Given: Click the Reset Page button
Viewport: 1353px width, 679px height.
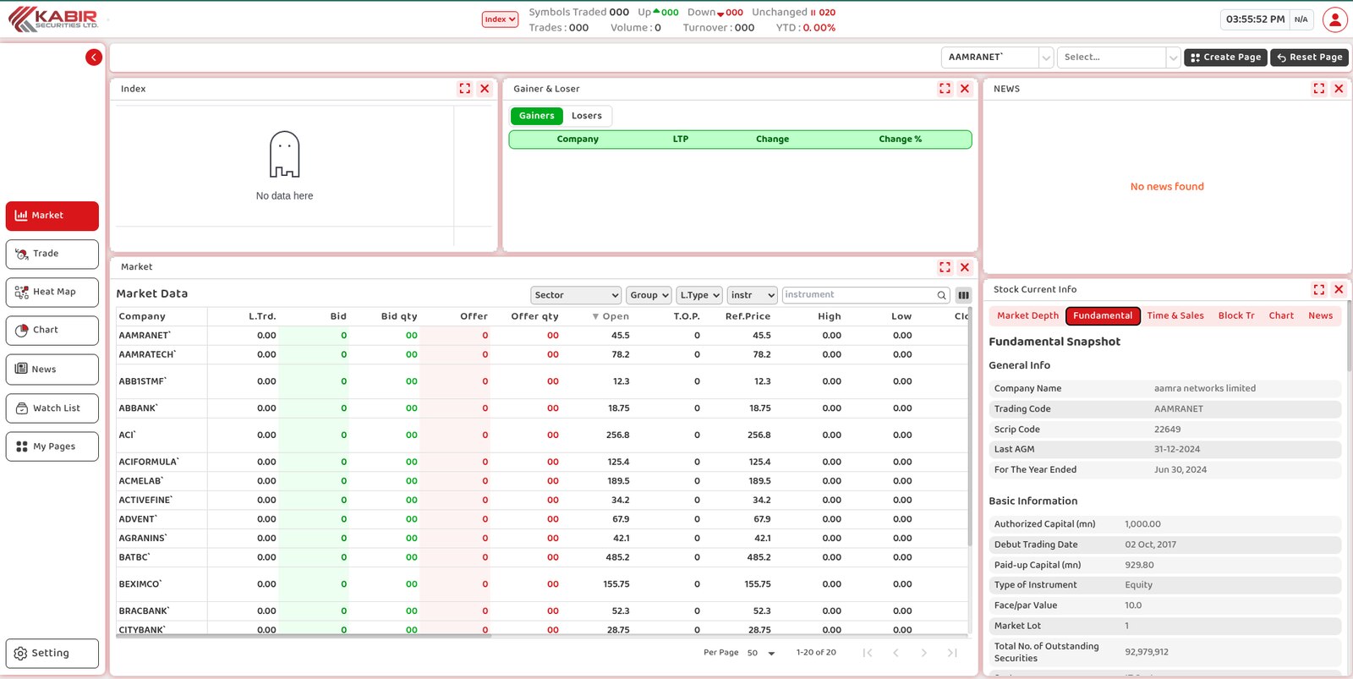Looking at the screenshot, I should coord(1309,57).
